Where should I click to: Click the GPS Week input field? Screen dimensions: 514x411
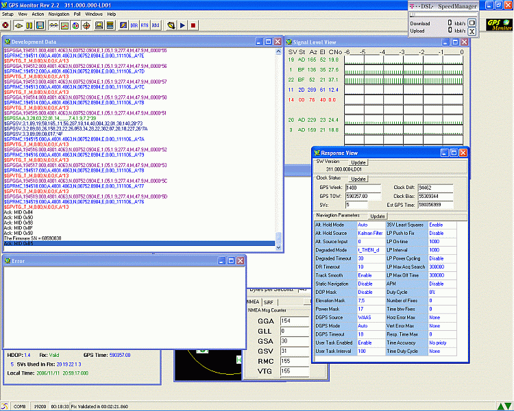click(x=363, y=187)
